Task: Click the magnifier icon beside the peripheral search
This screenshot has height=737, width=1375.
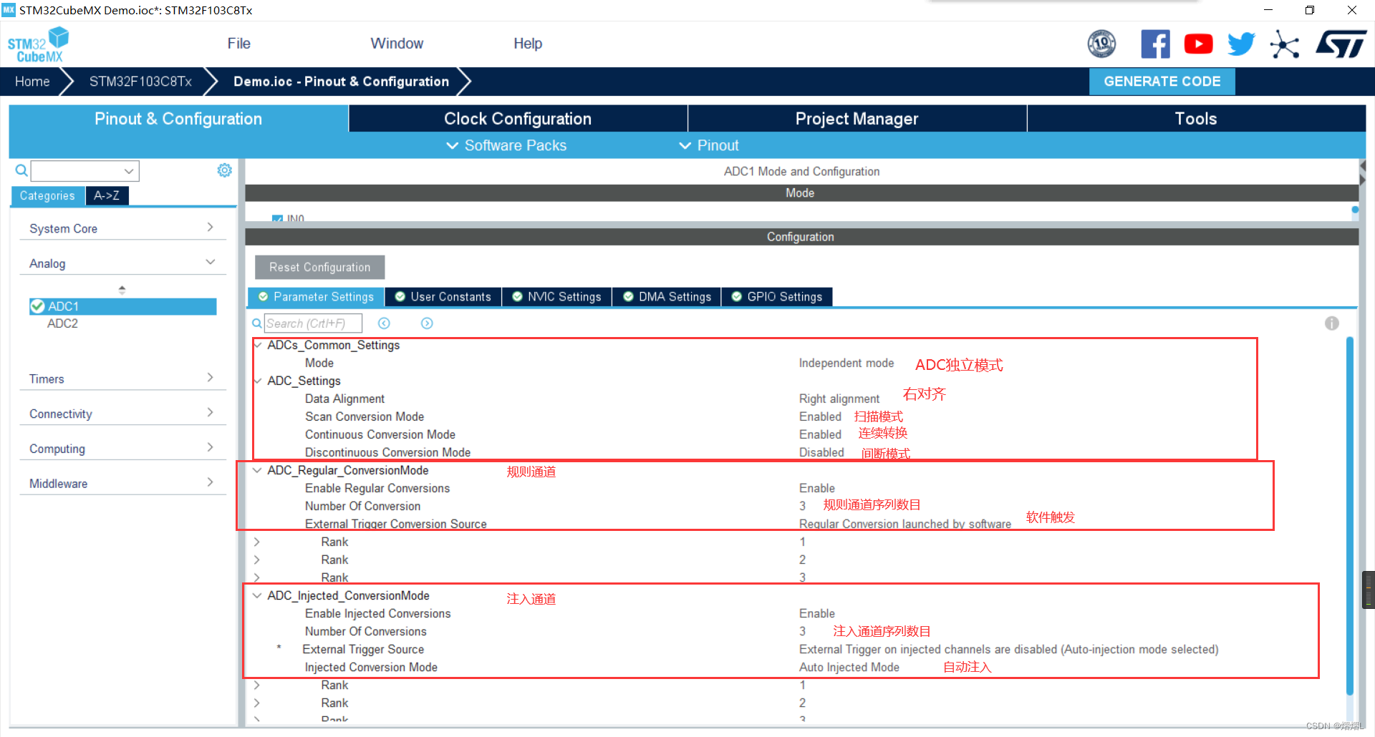Action: [x=21, y=170]
